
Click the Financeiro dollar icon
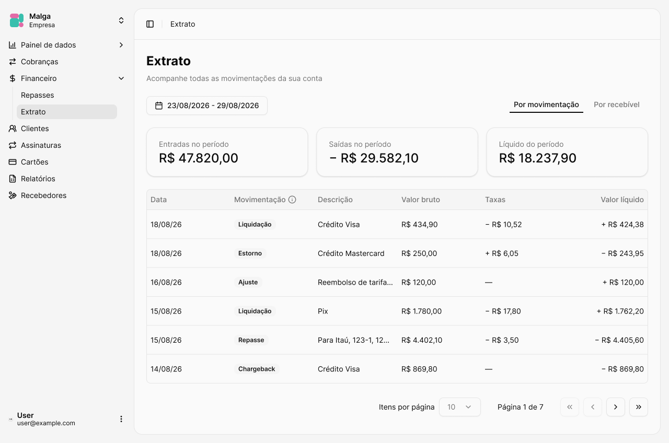click(13, 78)
